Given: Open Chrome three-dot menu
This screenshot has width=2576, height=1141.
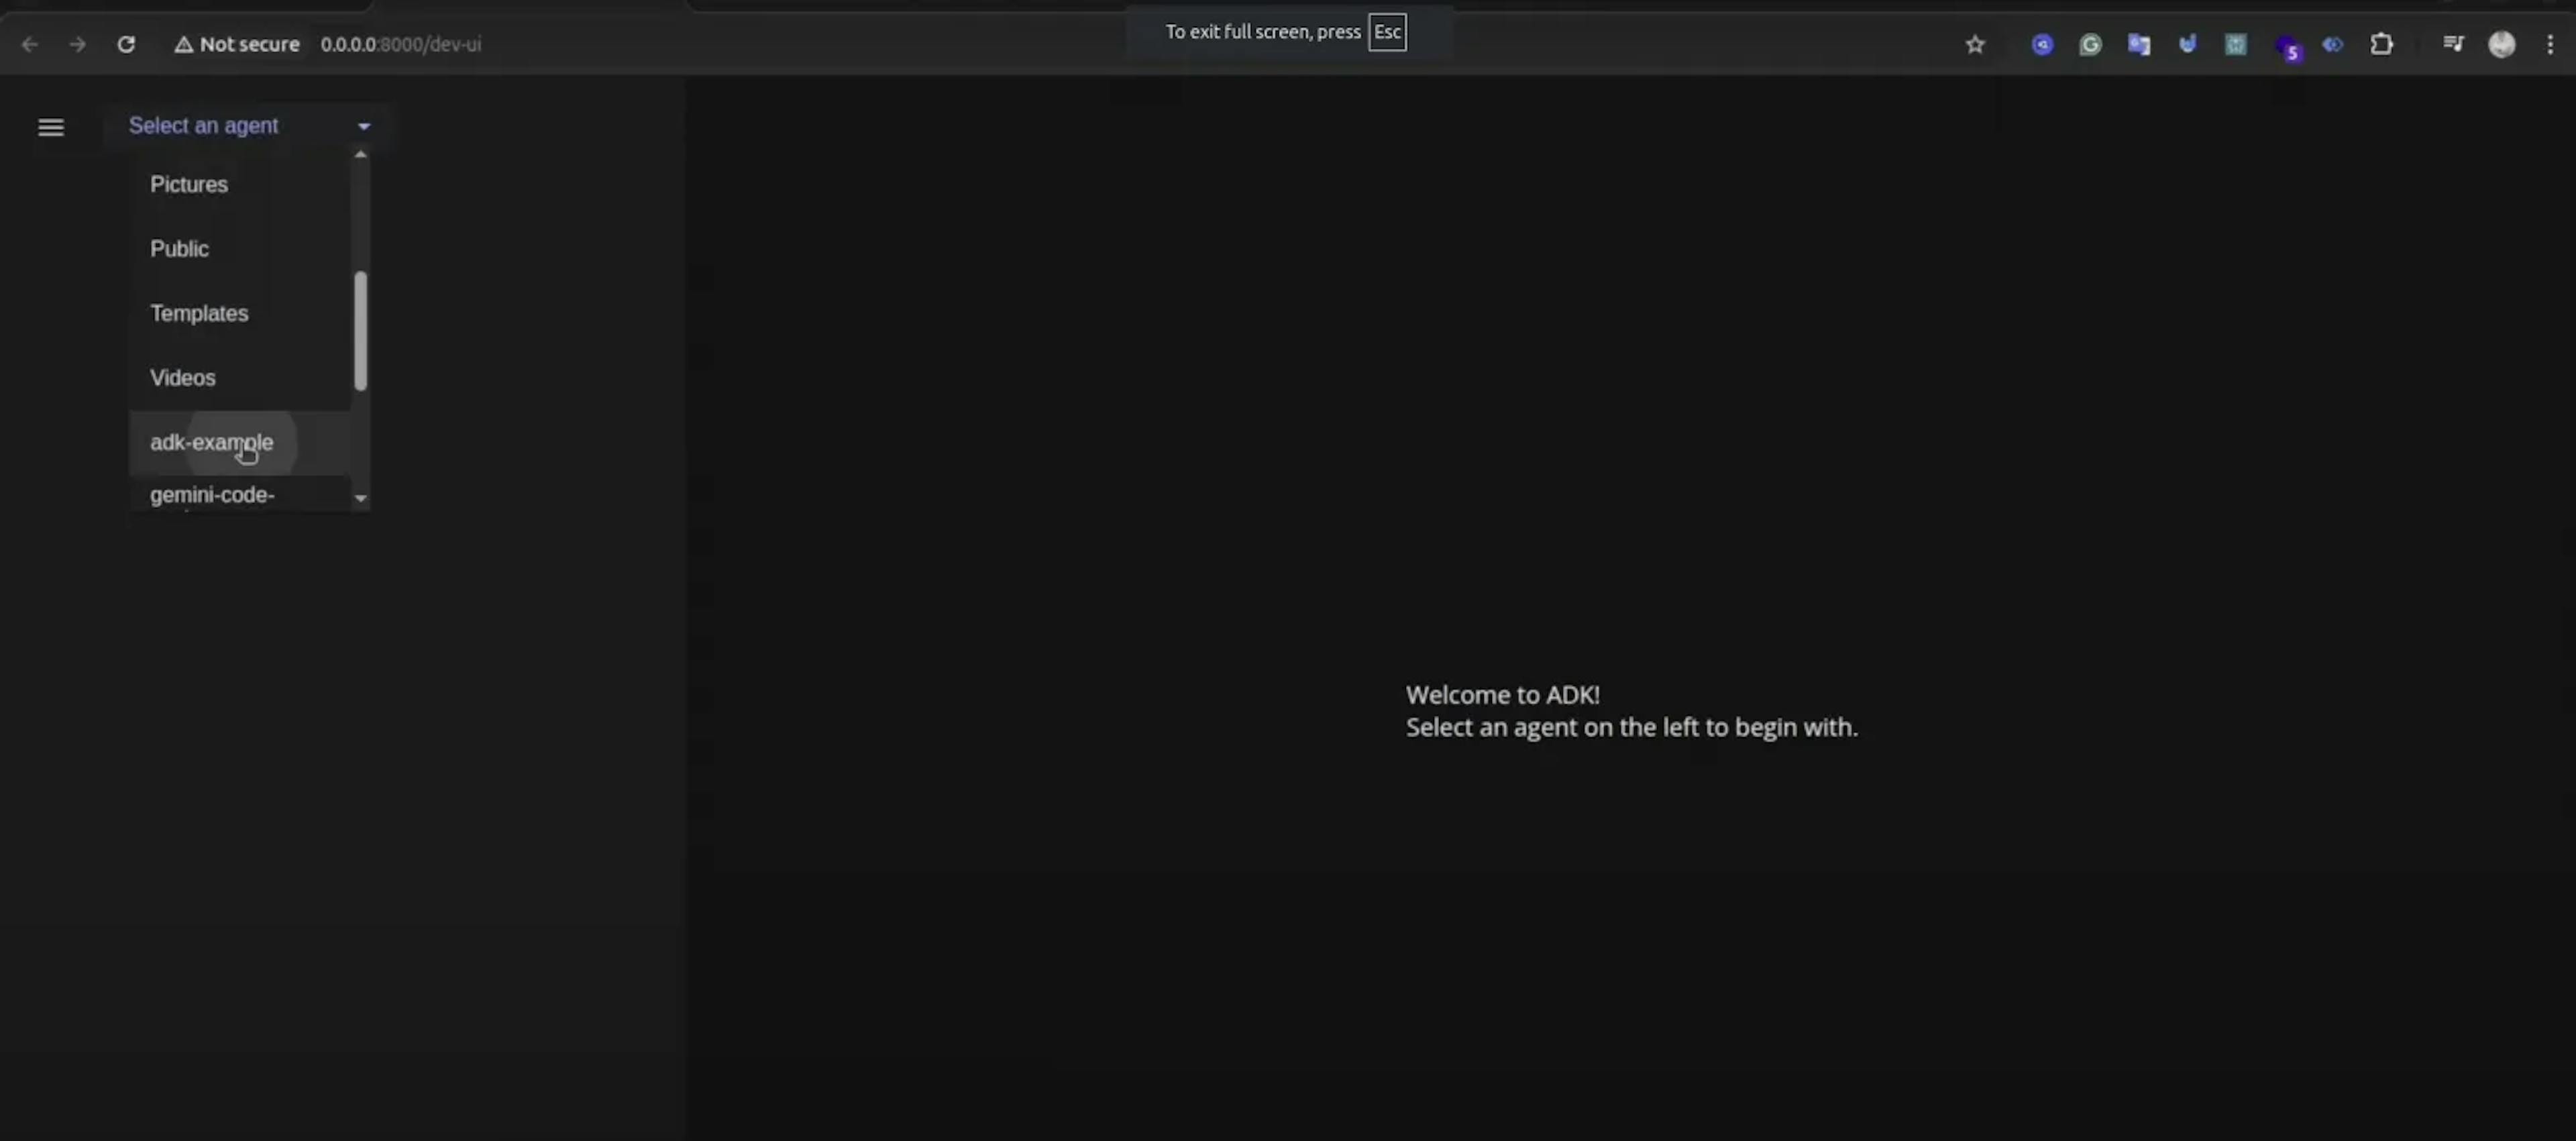Looking at the screenshot, I should (x=2549, y=44).
